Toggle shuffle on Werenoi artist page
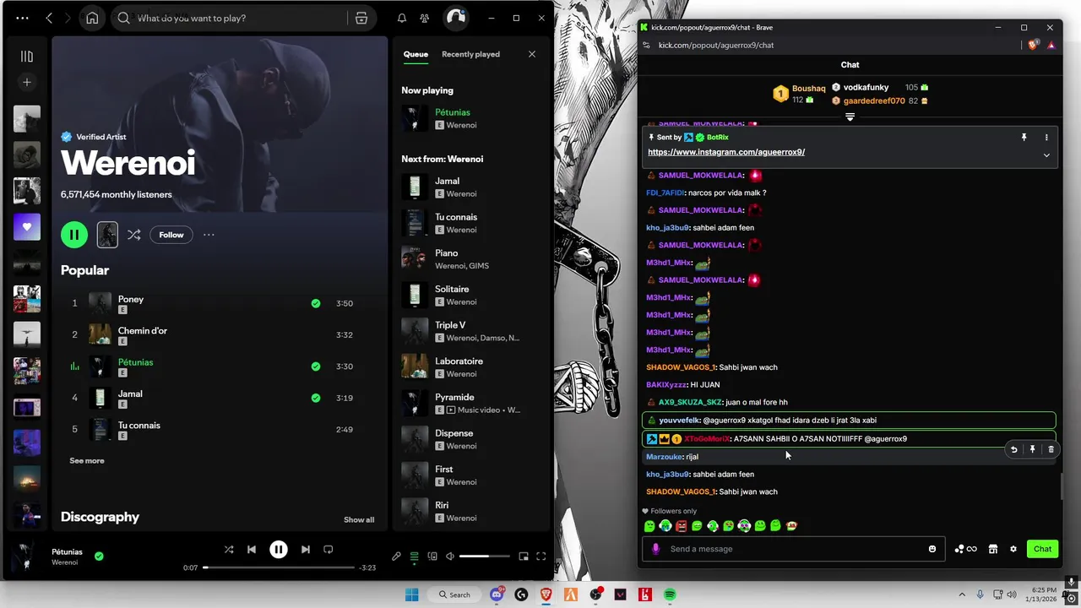1081x608 pixels. [x=133, y=235]
